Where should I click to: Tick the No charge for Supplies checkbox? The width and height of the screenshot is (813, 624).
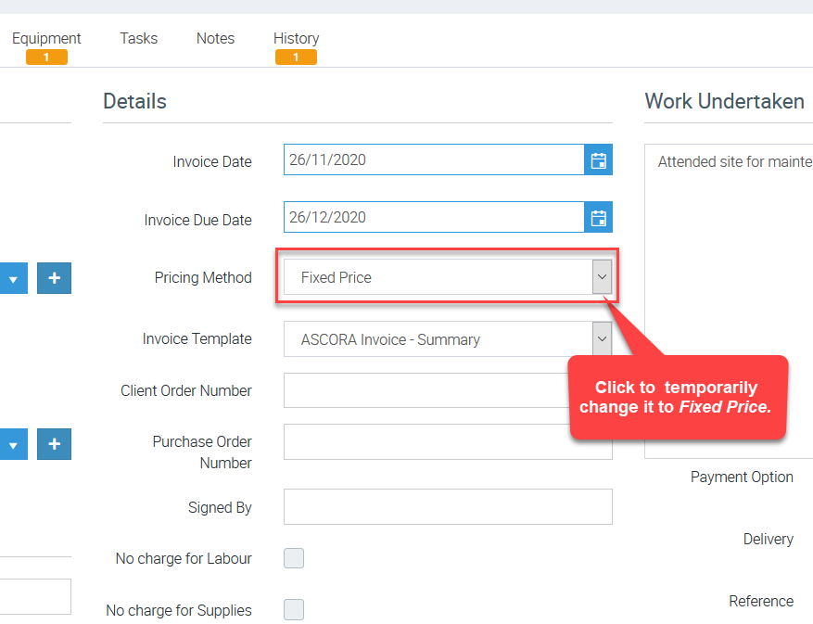pyautogui.click(x=294, y=609)
